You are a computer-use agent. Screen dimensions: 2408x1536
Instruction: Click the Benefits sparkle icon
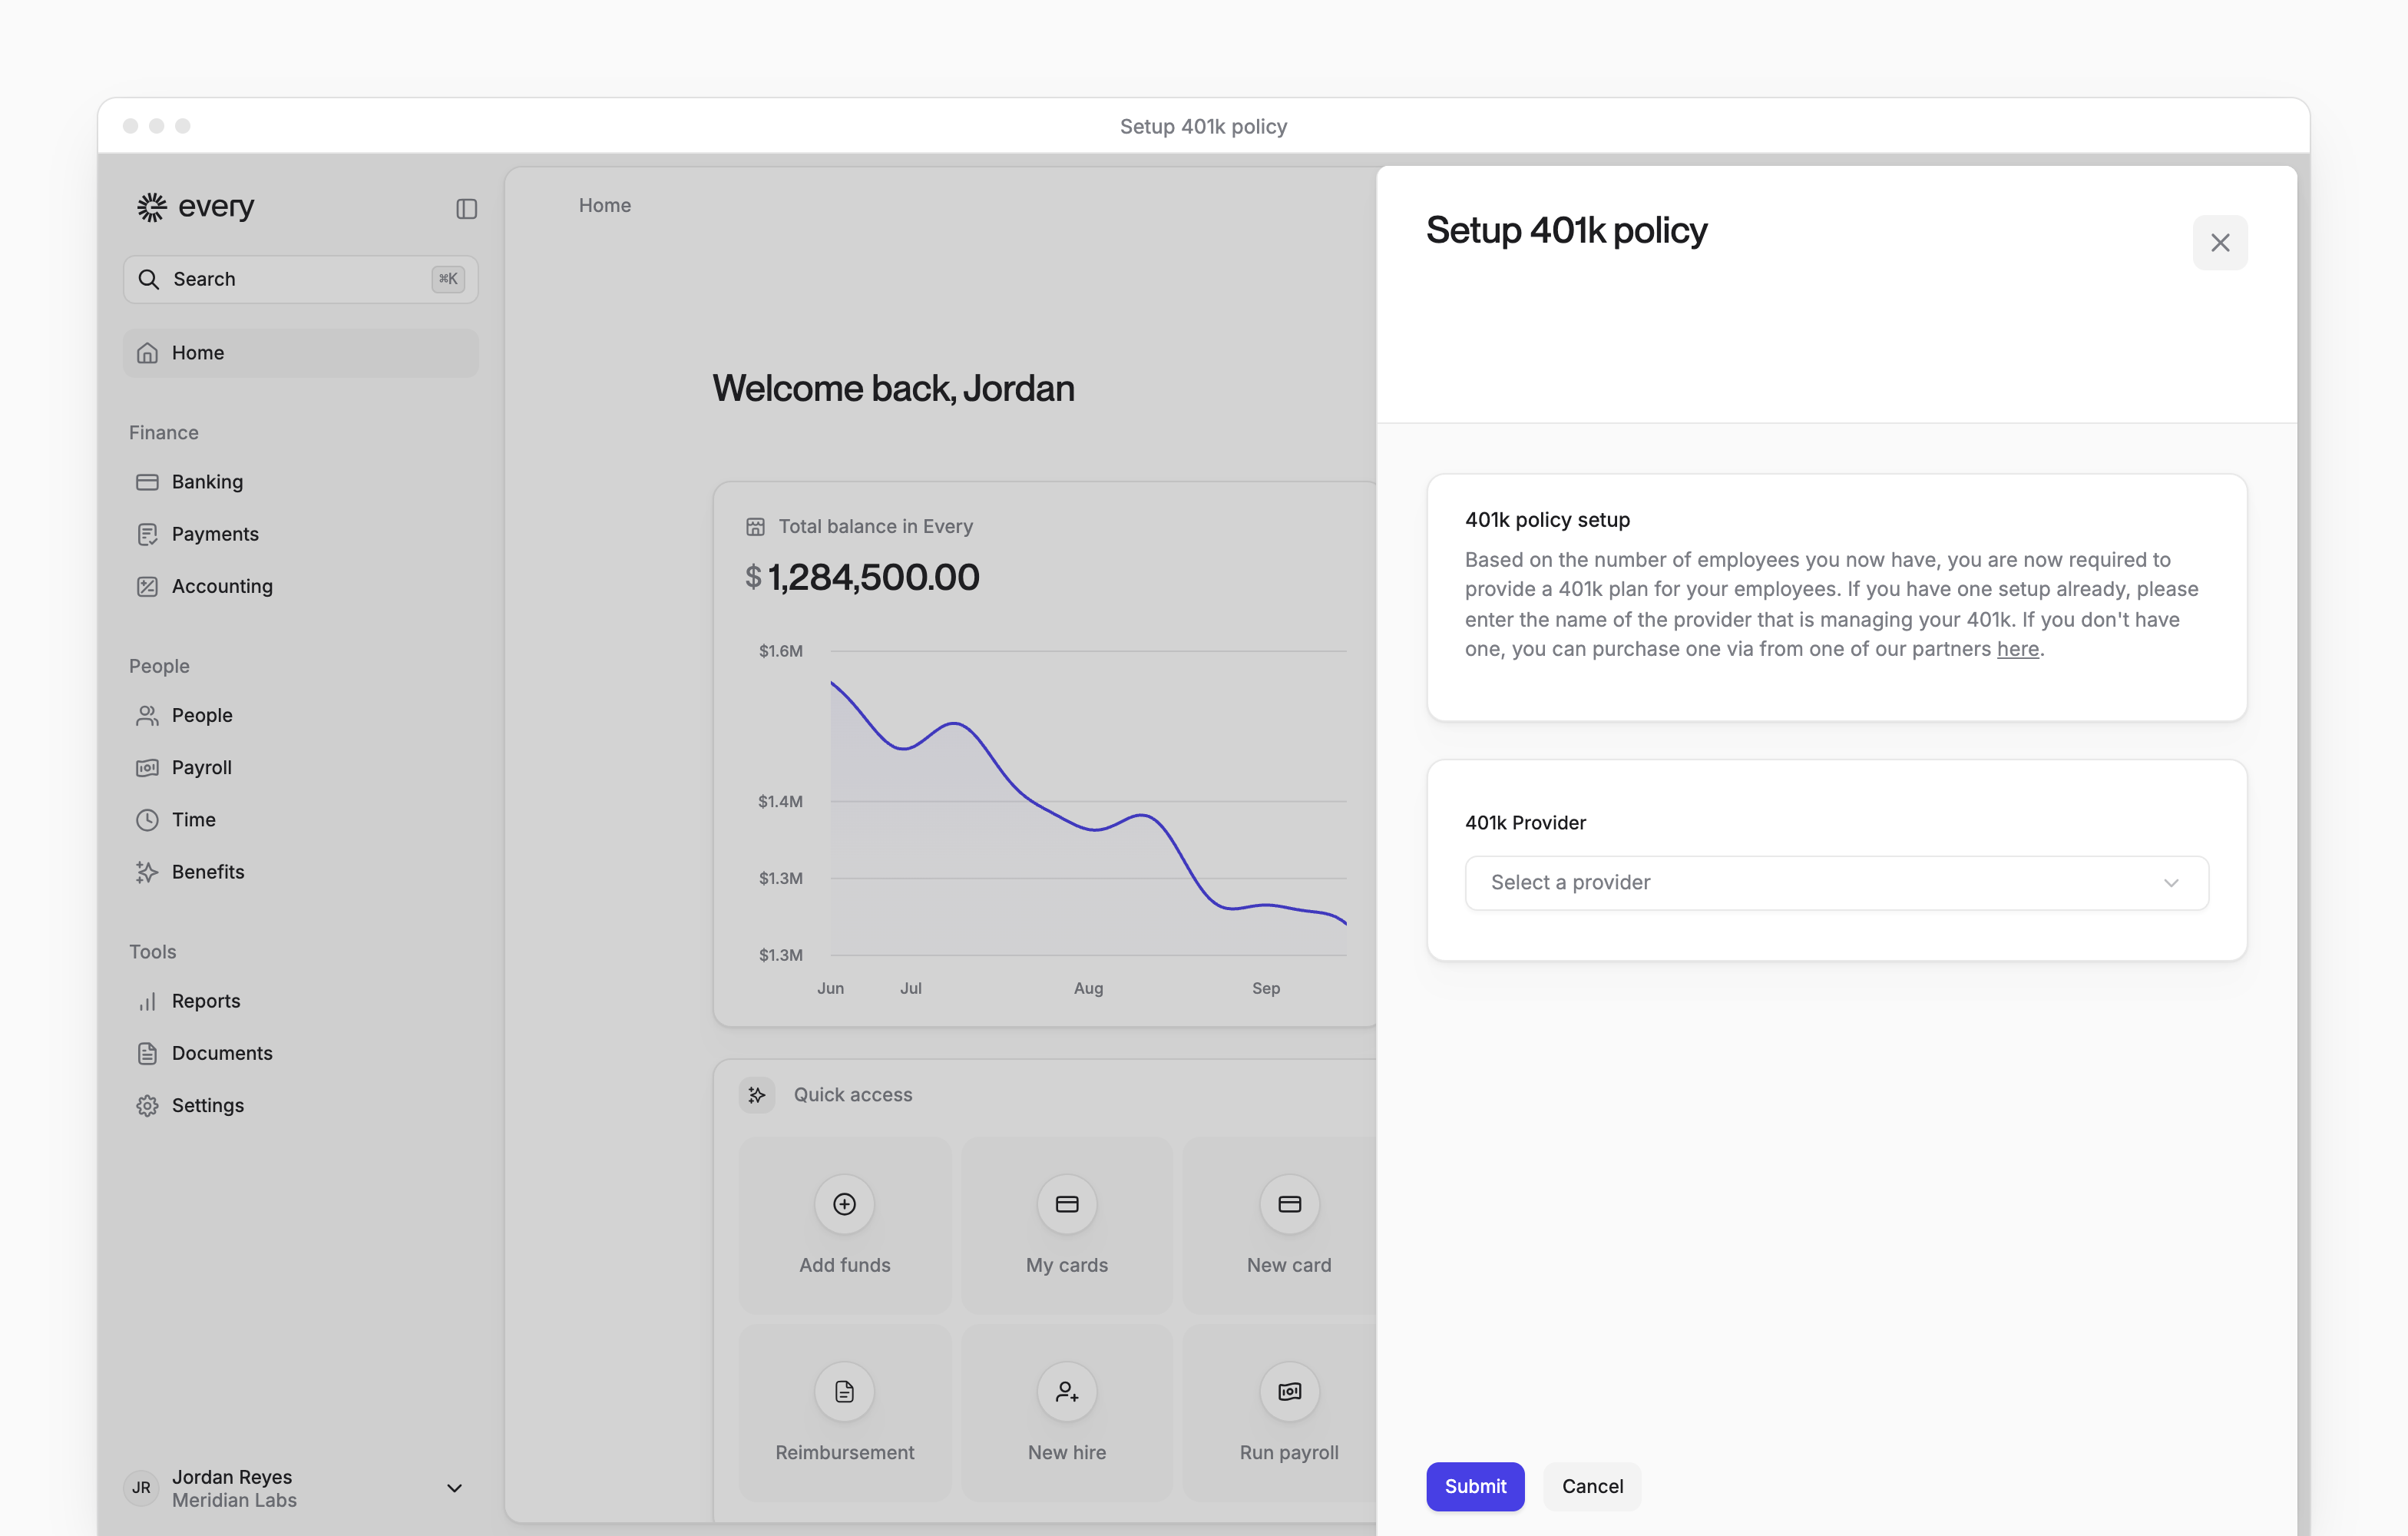tap(147, 871)
